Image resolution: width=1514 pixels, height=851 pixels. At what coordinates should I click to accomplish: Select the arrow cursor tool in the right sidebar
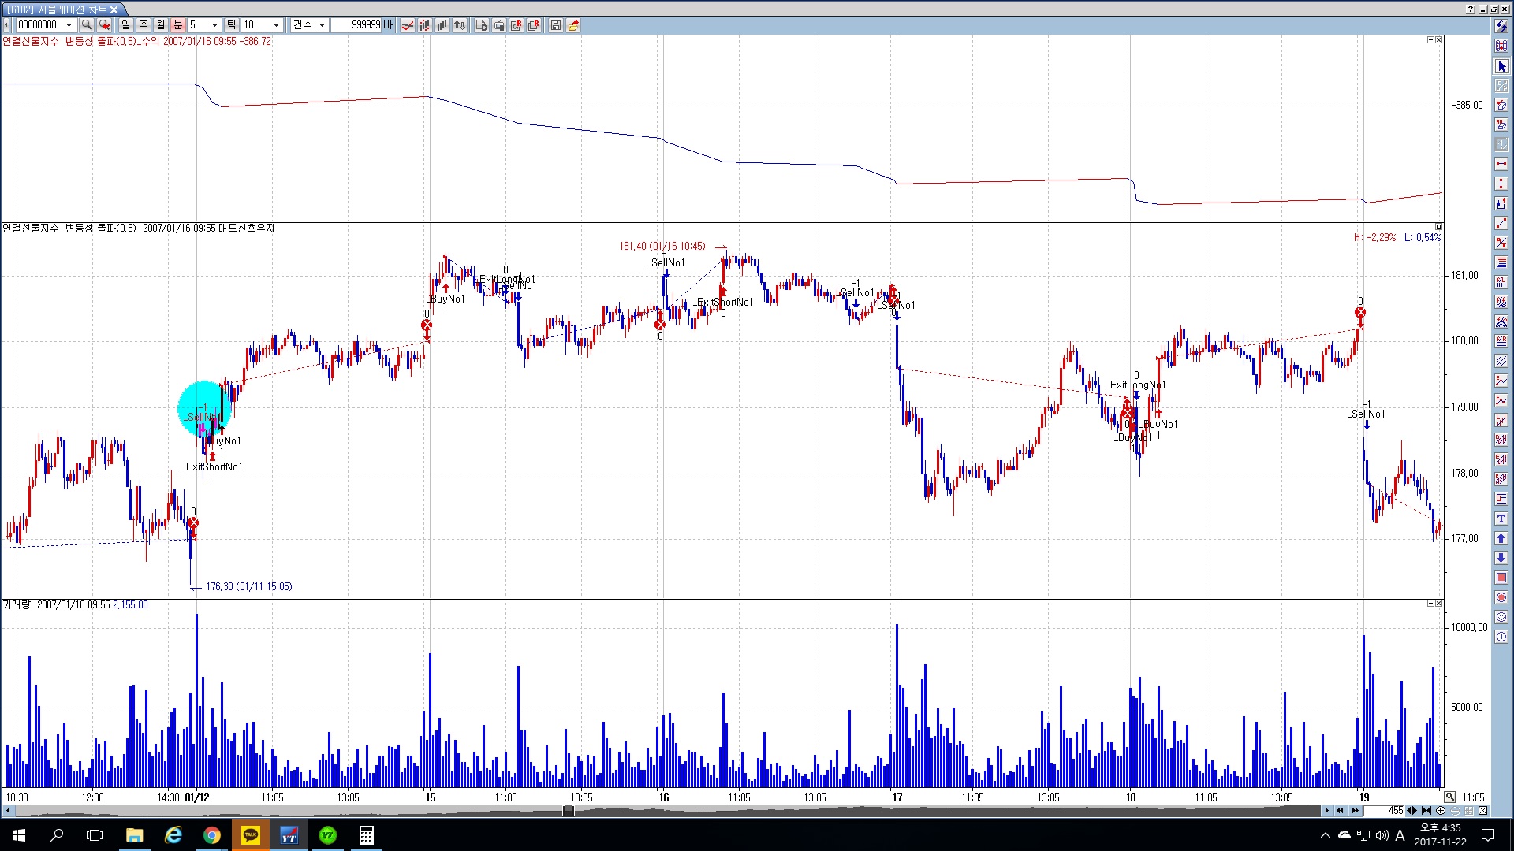1501,66
